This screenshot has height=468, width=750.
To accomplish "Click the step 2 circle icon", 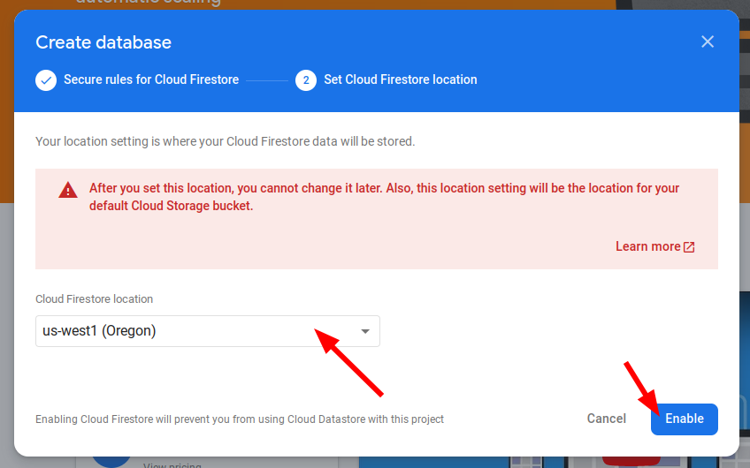I will pos(306,80).
